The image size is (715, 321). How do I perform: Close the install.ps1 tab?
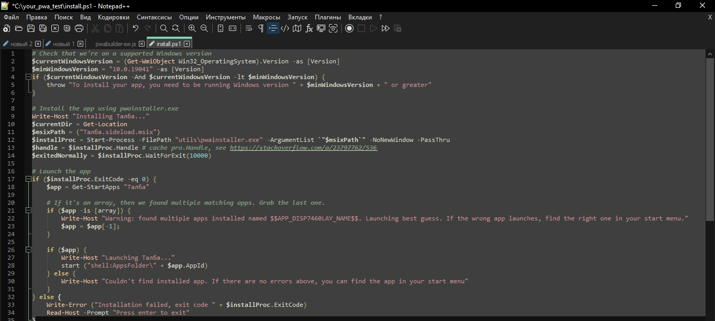click(186, 44)
